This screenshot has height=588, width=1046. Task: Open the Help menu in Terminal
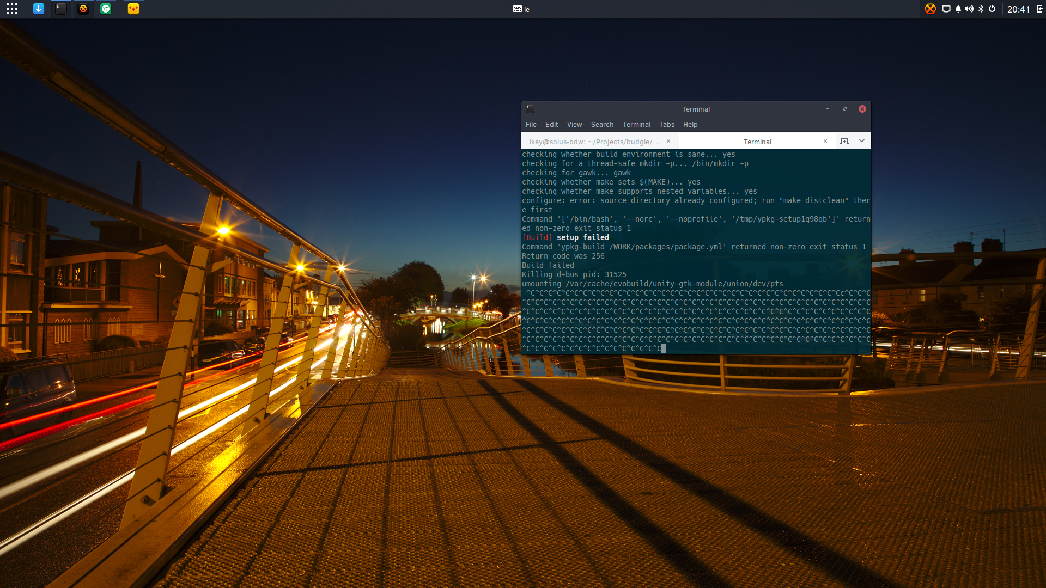pos(691,125)
